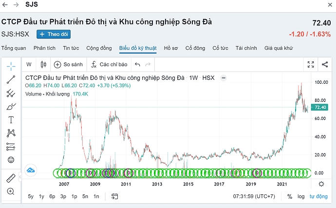The width and height of the screenshot is (336, 208).
Task: Share the chart via share icon
Action: coord(325,64)
